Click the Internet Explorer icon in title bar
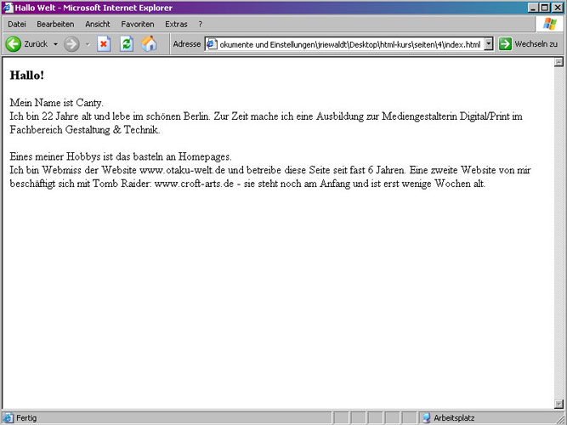567x425 pixels. [x=8, y=8]
